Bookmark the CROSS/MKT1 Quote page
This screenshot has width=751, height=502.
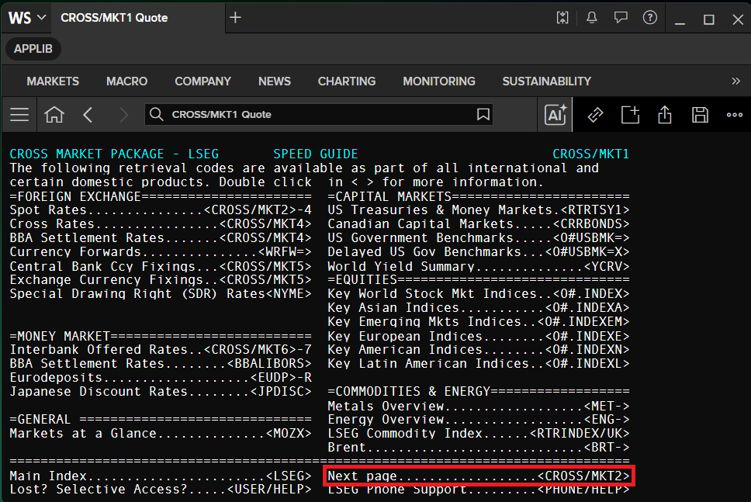(483, 114)
